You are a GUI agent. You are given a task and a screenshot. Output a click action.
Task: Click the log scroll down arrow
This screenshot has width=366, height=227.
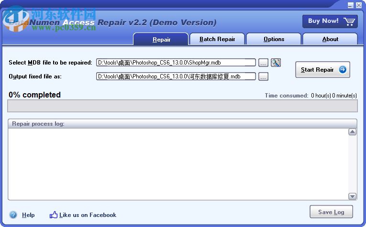click(352, 196)
